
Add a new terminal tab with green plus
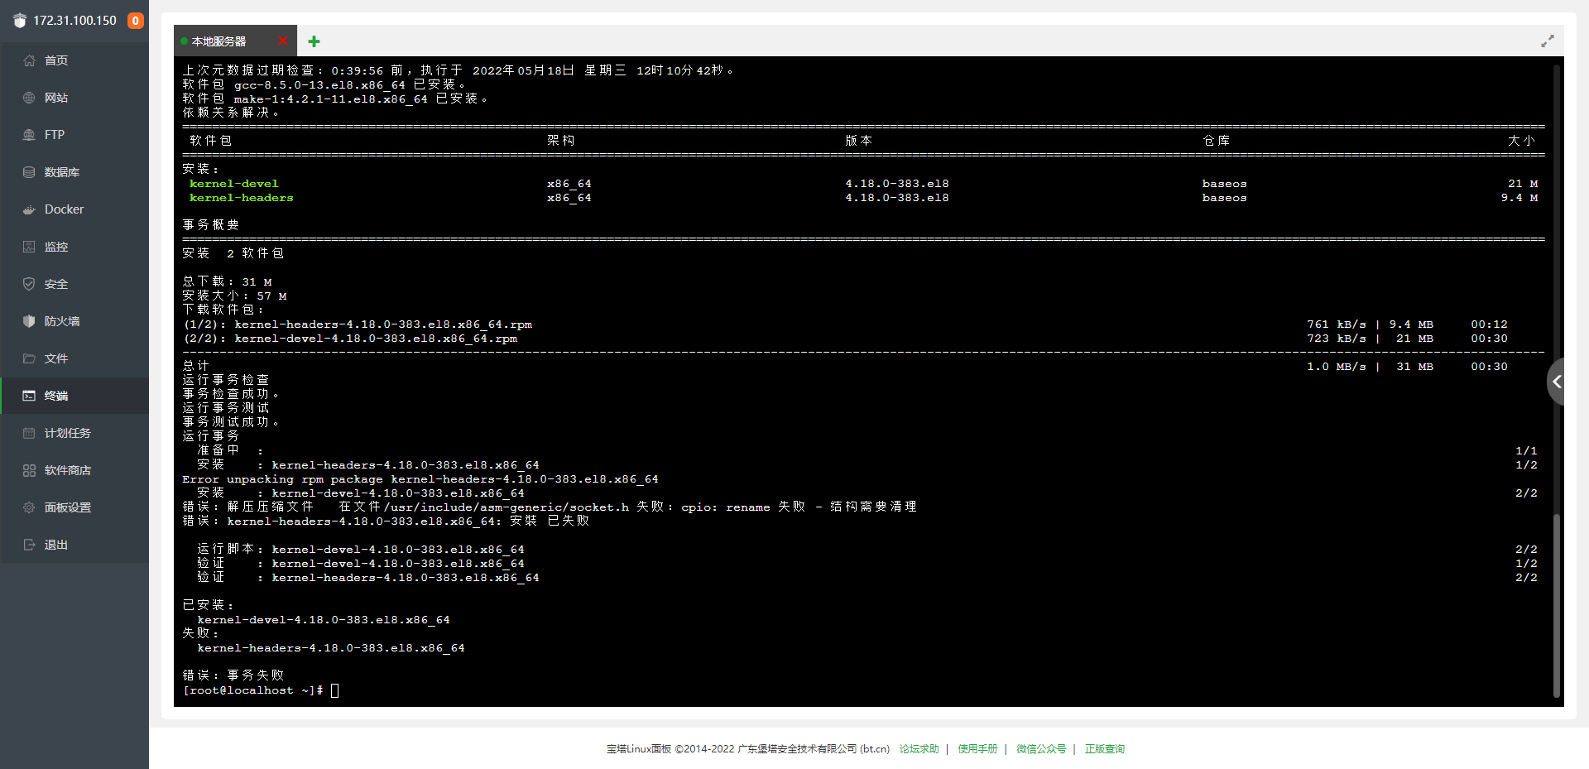pyautogui.click(x=314, y=41)
